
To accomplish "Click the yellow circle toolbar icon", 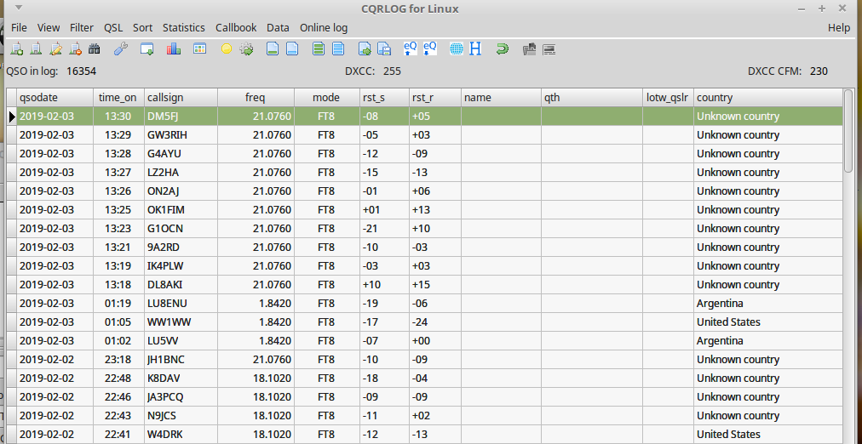I will [226, 48].
